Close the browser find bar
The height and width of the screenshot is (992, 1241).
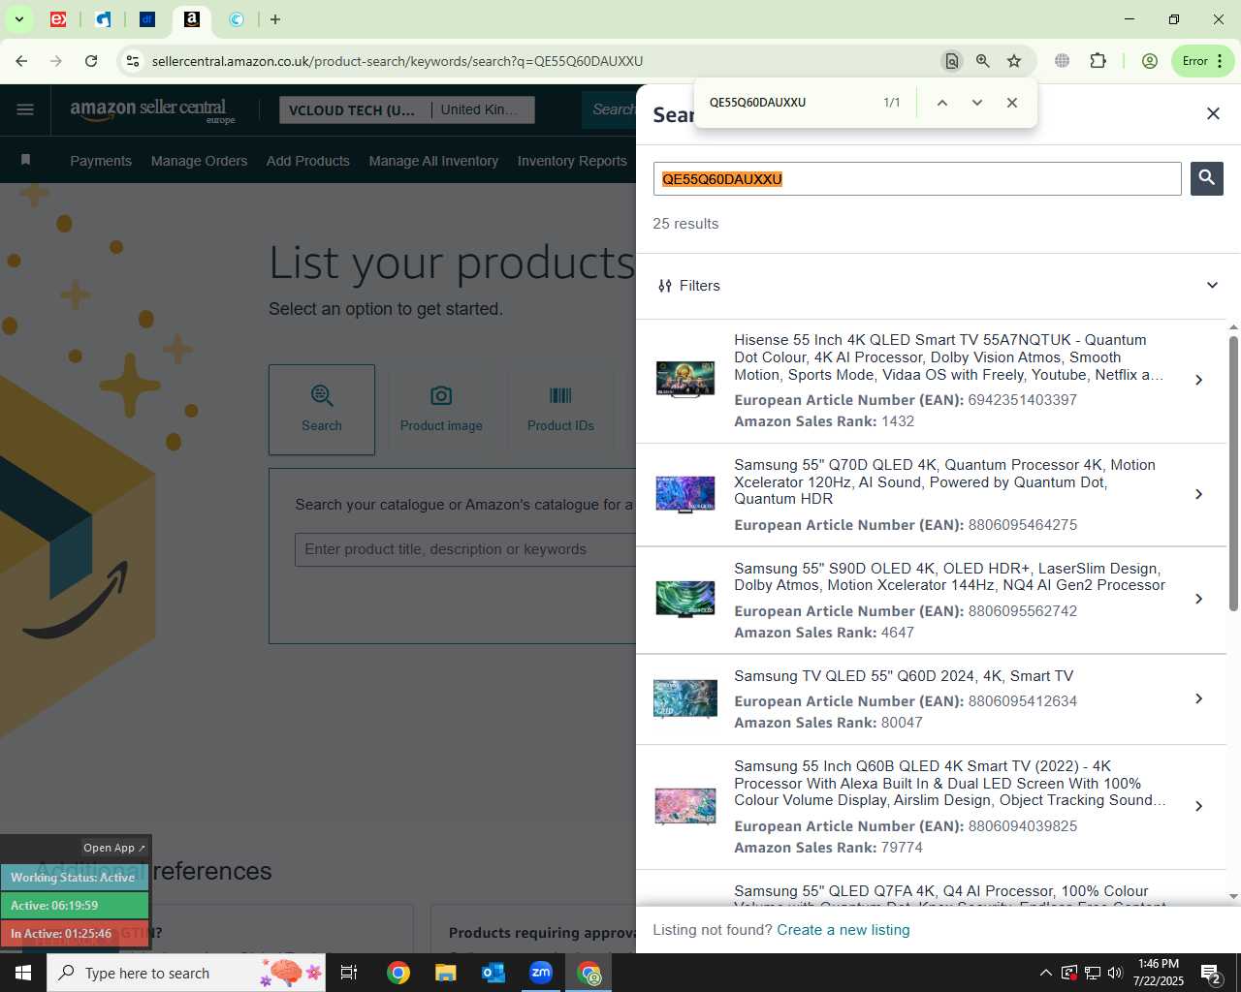[x=1012, y=103]
